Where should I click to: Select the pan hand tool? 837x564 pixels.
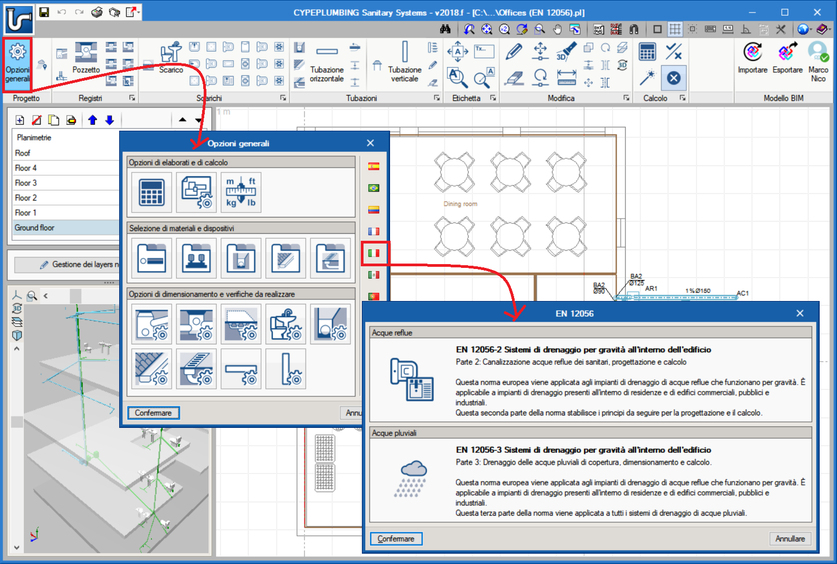point(557,29)
